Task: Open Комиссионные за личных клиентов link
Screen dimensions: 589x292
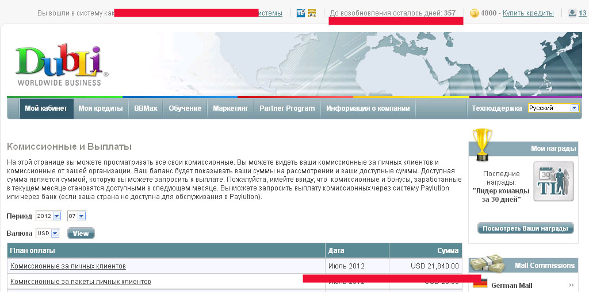Action: click(68, 266)
